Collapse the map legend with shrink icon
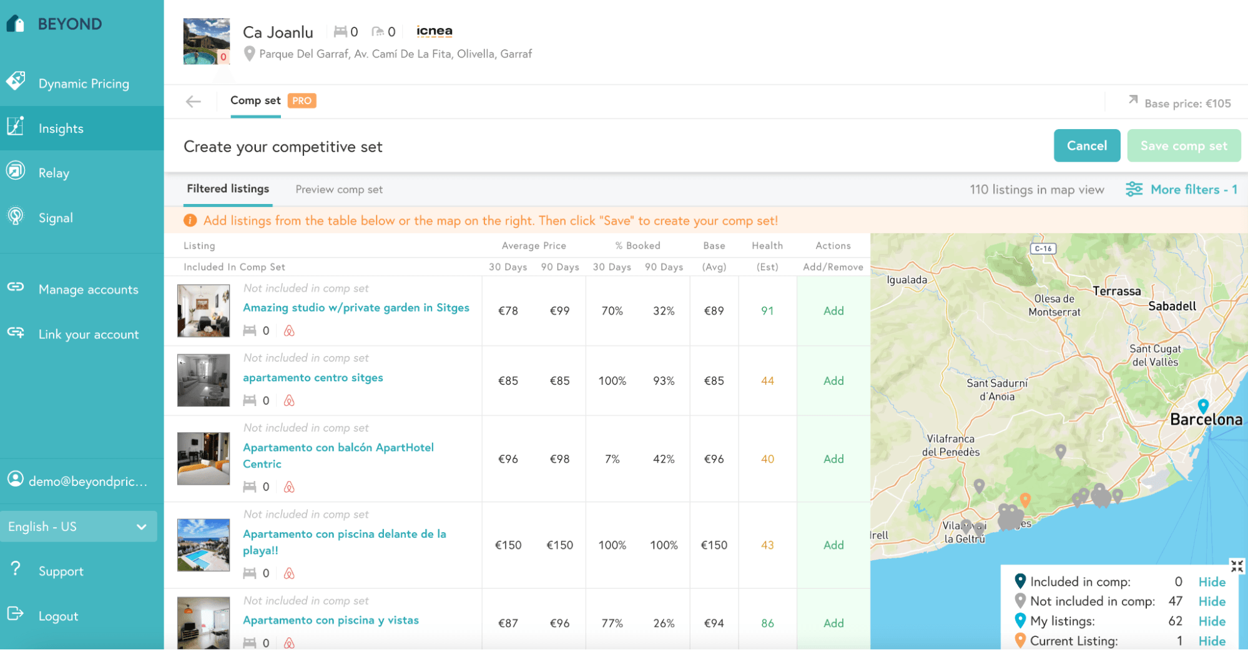Viewport: 1248px width, 650px height. tap(1236, 566)
